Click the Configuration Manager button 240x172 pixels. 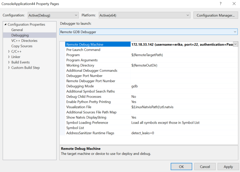(x=215, y=15)
